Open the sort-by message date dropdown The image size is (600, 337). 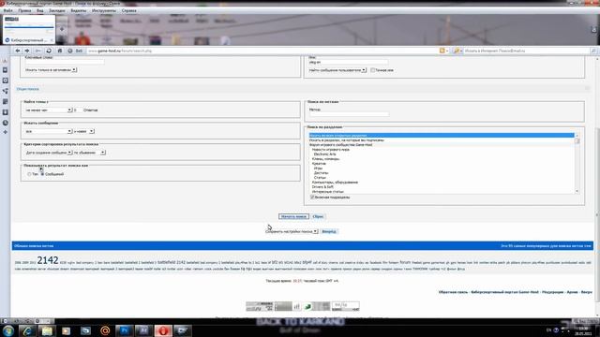tap(48, 153)
